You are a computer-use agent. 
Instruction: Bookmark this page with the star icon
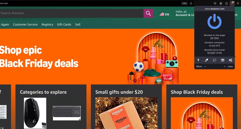[191, 4]
